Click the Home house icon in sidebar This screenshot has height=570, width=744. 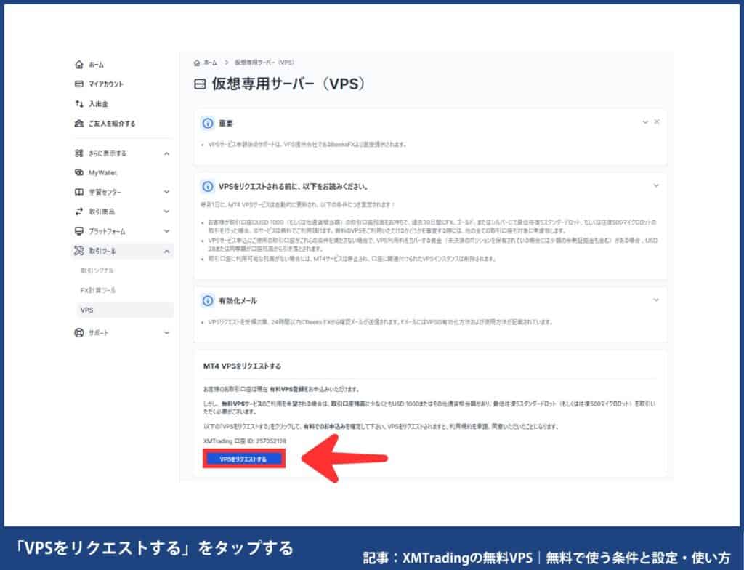pos(78,64)
